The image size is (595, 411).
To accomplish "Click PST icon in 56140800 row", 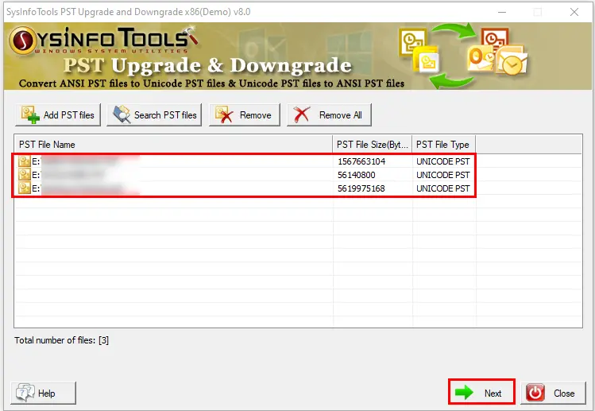I will (25, 175).
